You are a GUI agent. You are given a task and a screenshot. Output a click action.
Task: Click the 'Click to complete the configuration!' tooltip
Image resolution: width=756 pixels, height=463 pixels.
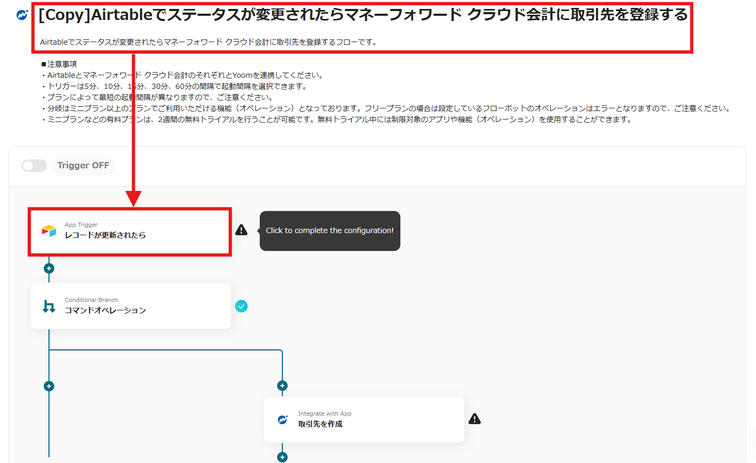pyautogui.click(x=330, y=230)
